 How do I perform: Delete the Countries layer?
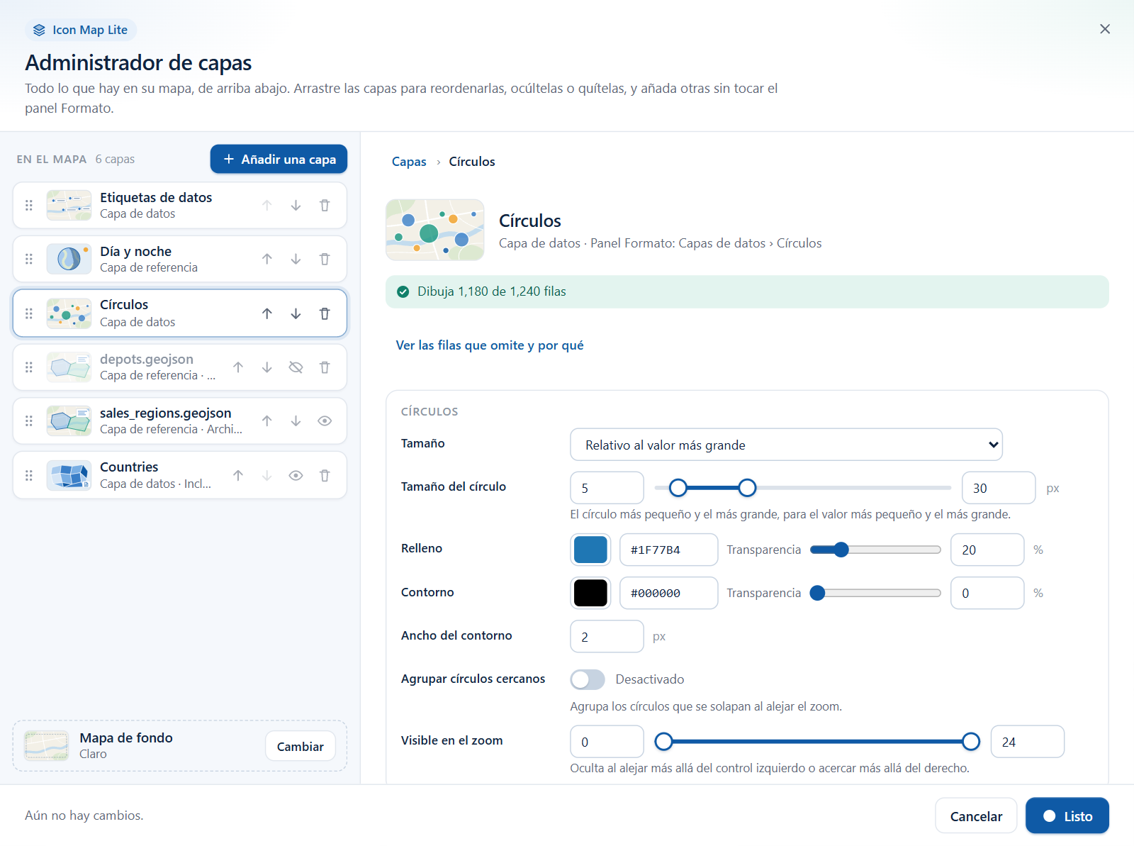coord(325,476)
